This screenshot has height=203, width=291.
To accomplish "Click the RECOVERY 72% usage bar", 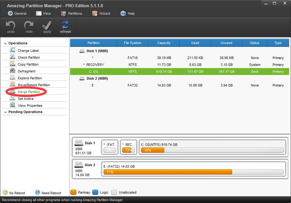I will tap(128, 150).
